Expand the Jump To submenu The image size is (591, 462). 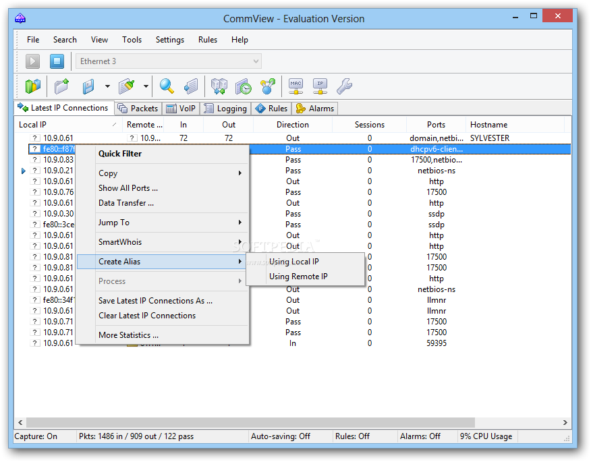coord(163,223)
